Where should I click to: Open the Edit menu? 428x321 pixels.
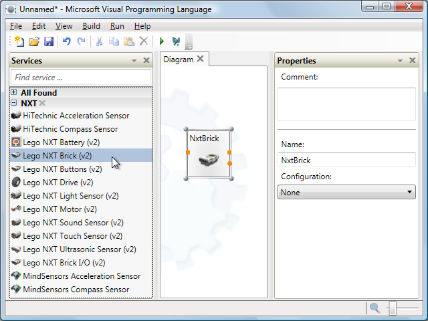pos(39,26)
